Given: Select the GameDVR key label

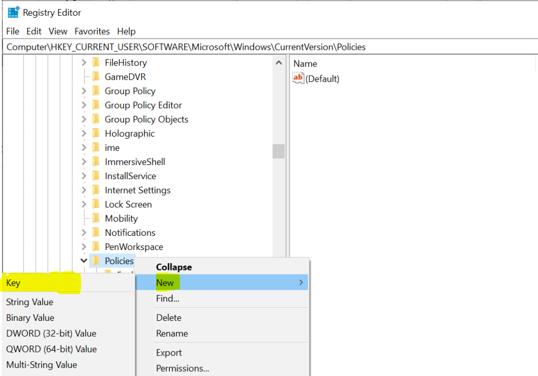Looking at the screenshot, I should [x=125, y=77].
